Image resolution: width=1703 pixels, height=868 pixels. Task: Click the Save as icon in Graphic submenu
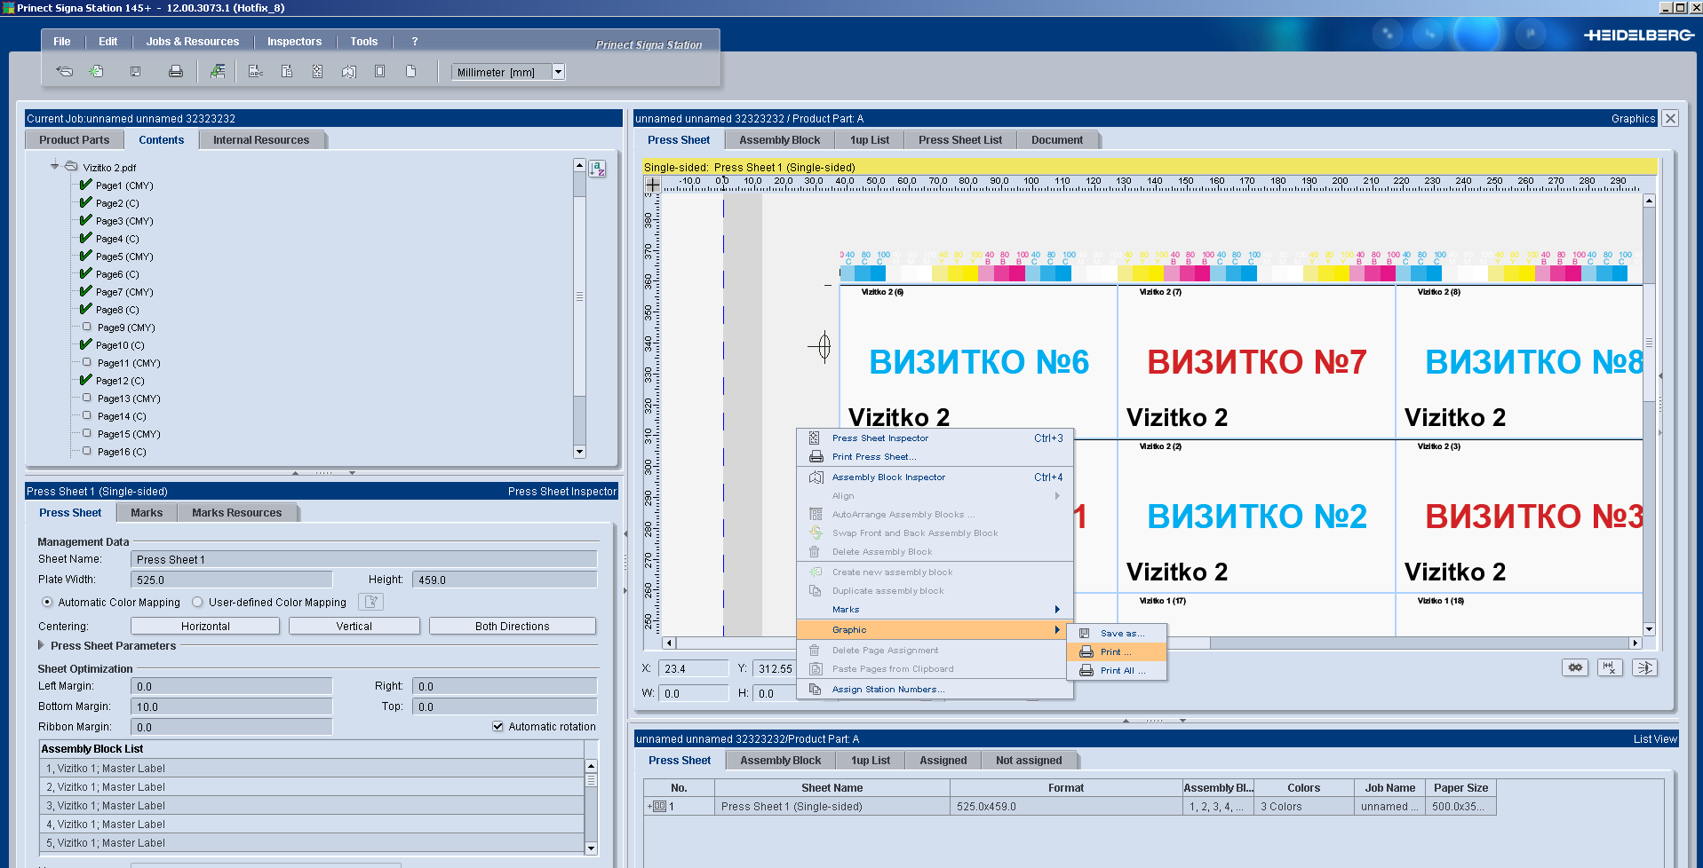coord(1085,633)
